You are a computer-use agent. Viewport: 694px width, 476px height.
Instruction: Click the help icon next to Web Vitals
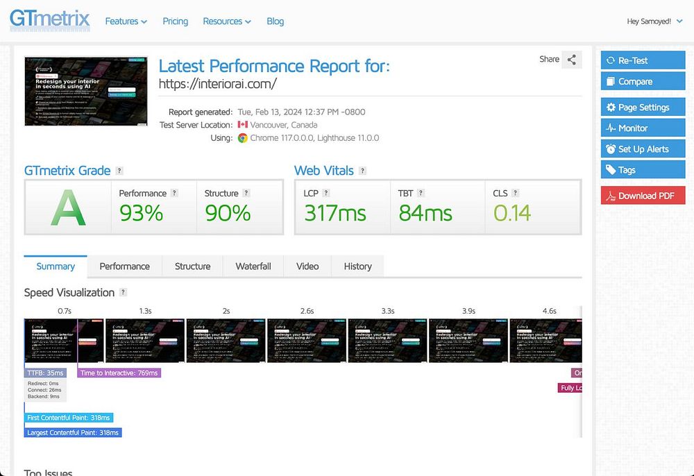[x=362, y=171]
